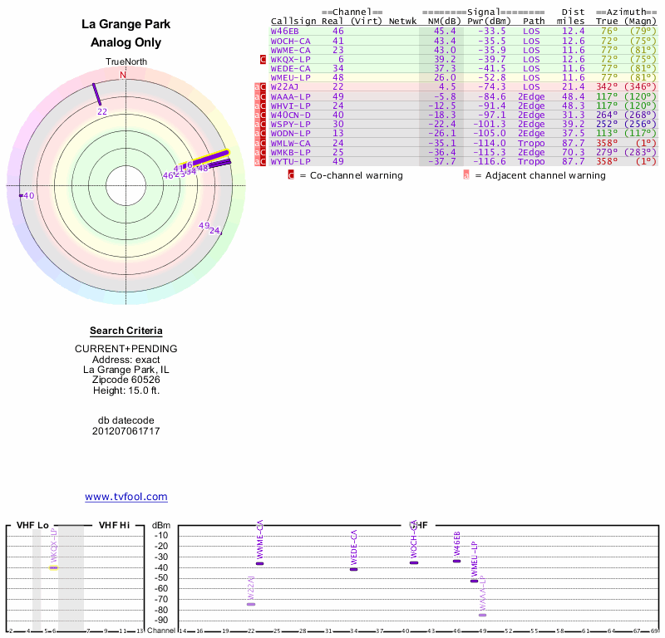Screen dimensions: 665x638
Task: Click the Search Criteria heading
Action: pos(126,331)
